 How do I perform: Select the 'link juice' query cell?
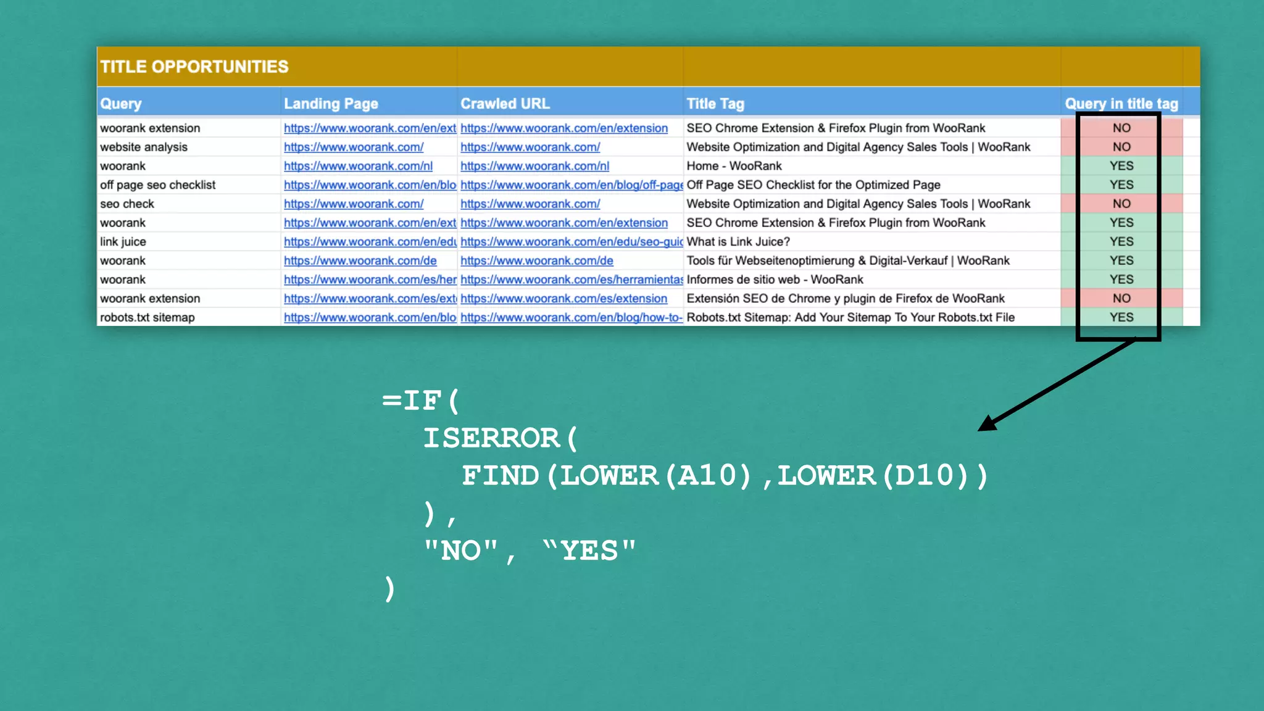(189, 242)
